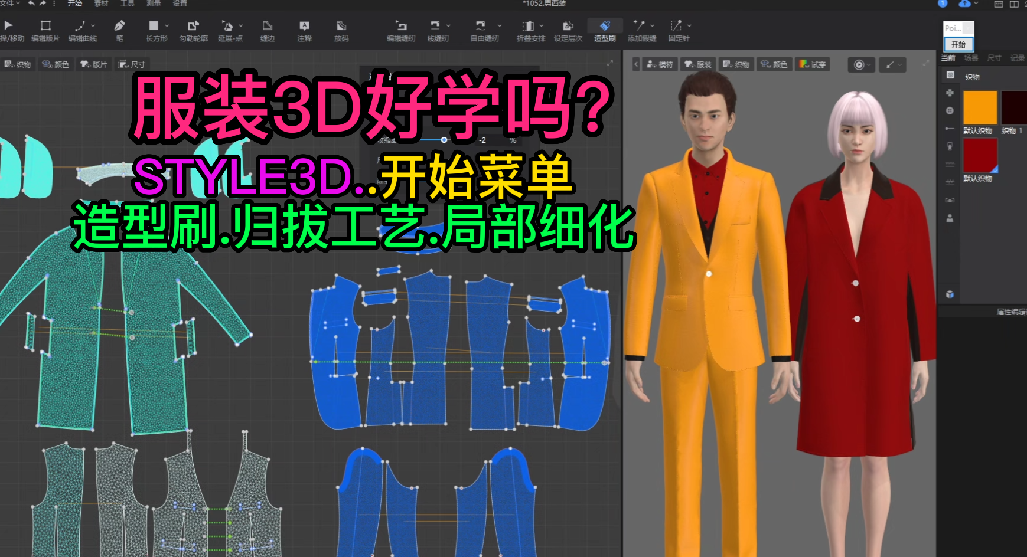Viewport: 1027px width, 557px height.
Task: Click the undo arrow in the title bar
Action: pos(31,4)
